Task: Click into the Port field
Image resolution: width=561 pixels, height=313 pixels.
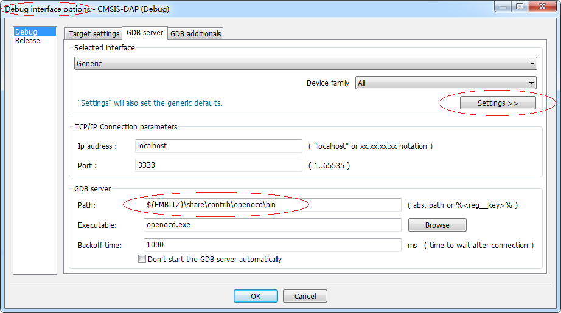Action: [218, 165]
